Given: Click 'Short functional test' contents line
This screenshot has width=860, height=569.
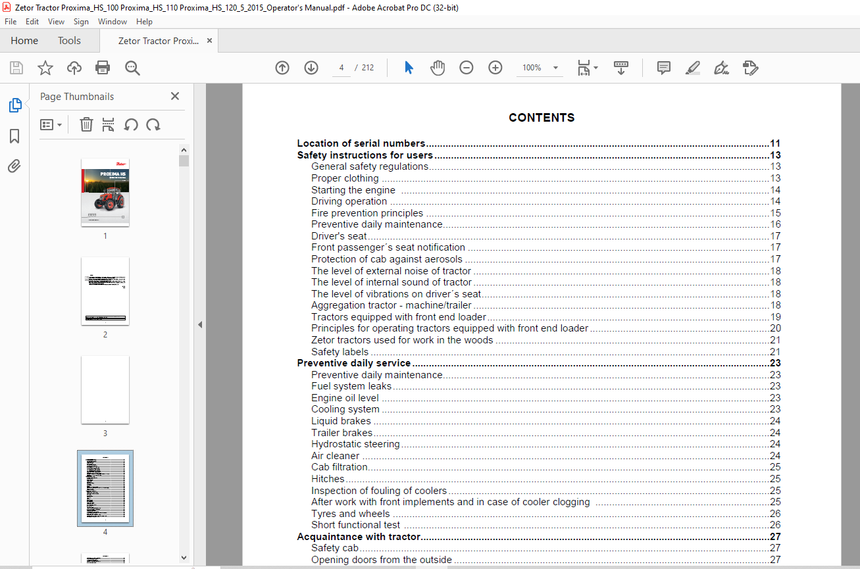Looking at the screenshot, I should coord(546,525).
